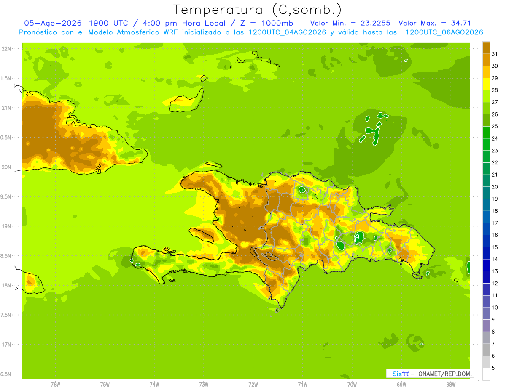The width and height of the screenshot is (506, 390).
Task: Click the 18N latitude axis label
Action: 6,285
